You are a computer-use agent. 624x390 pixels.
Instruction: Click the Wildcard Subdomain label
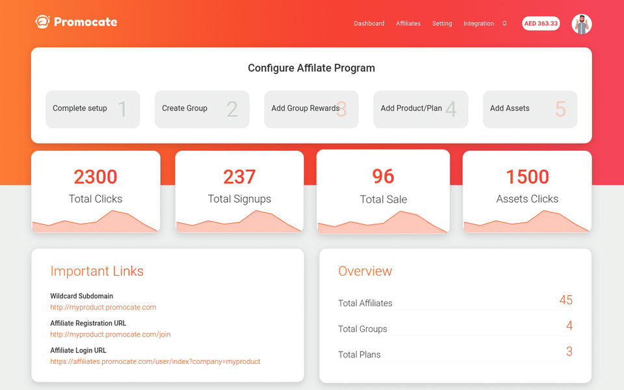82,296
